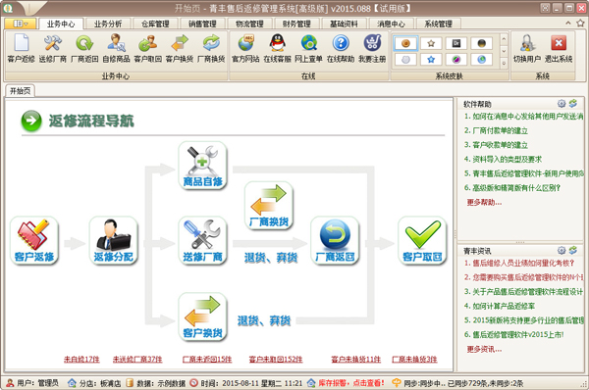Click 更多资讯... link
589x390 pixels.
(x=484, y=349)
